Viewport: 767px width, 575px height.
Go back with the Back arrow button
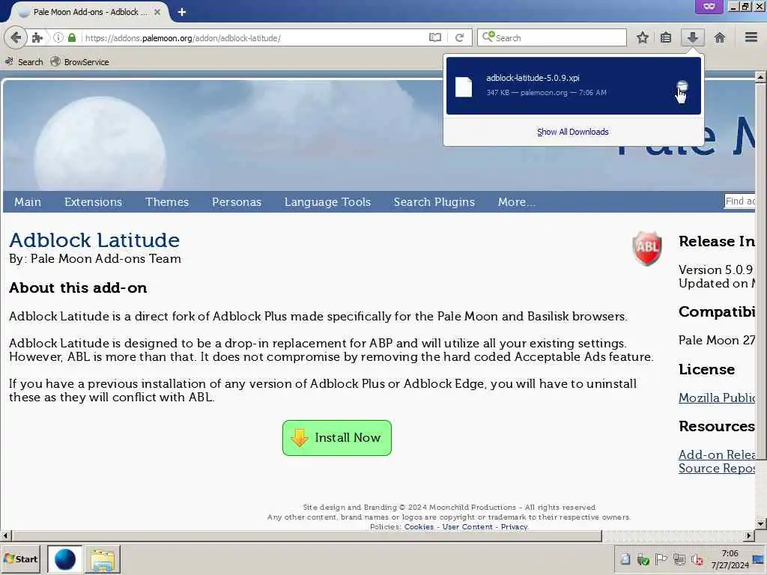16,37
